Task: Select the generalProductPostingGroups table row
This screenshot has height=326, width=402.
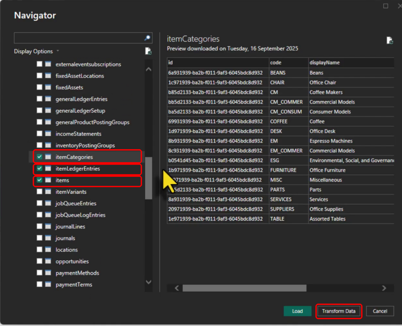Action: pos(87,122)
